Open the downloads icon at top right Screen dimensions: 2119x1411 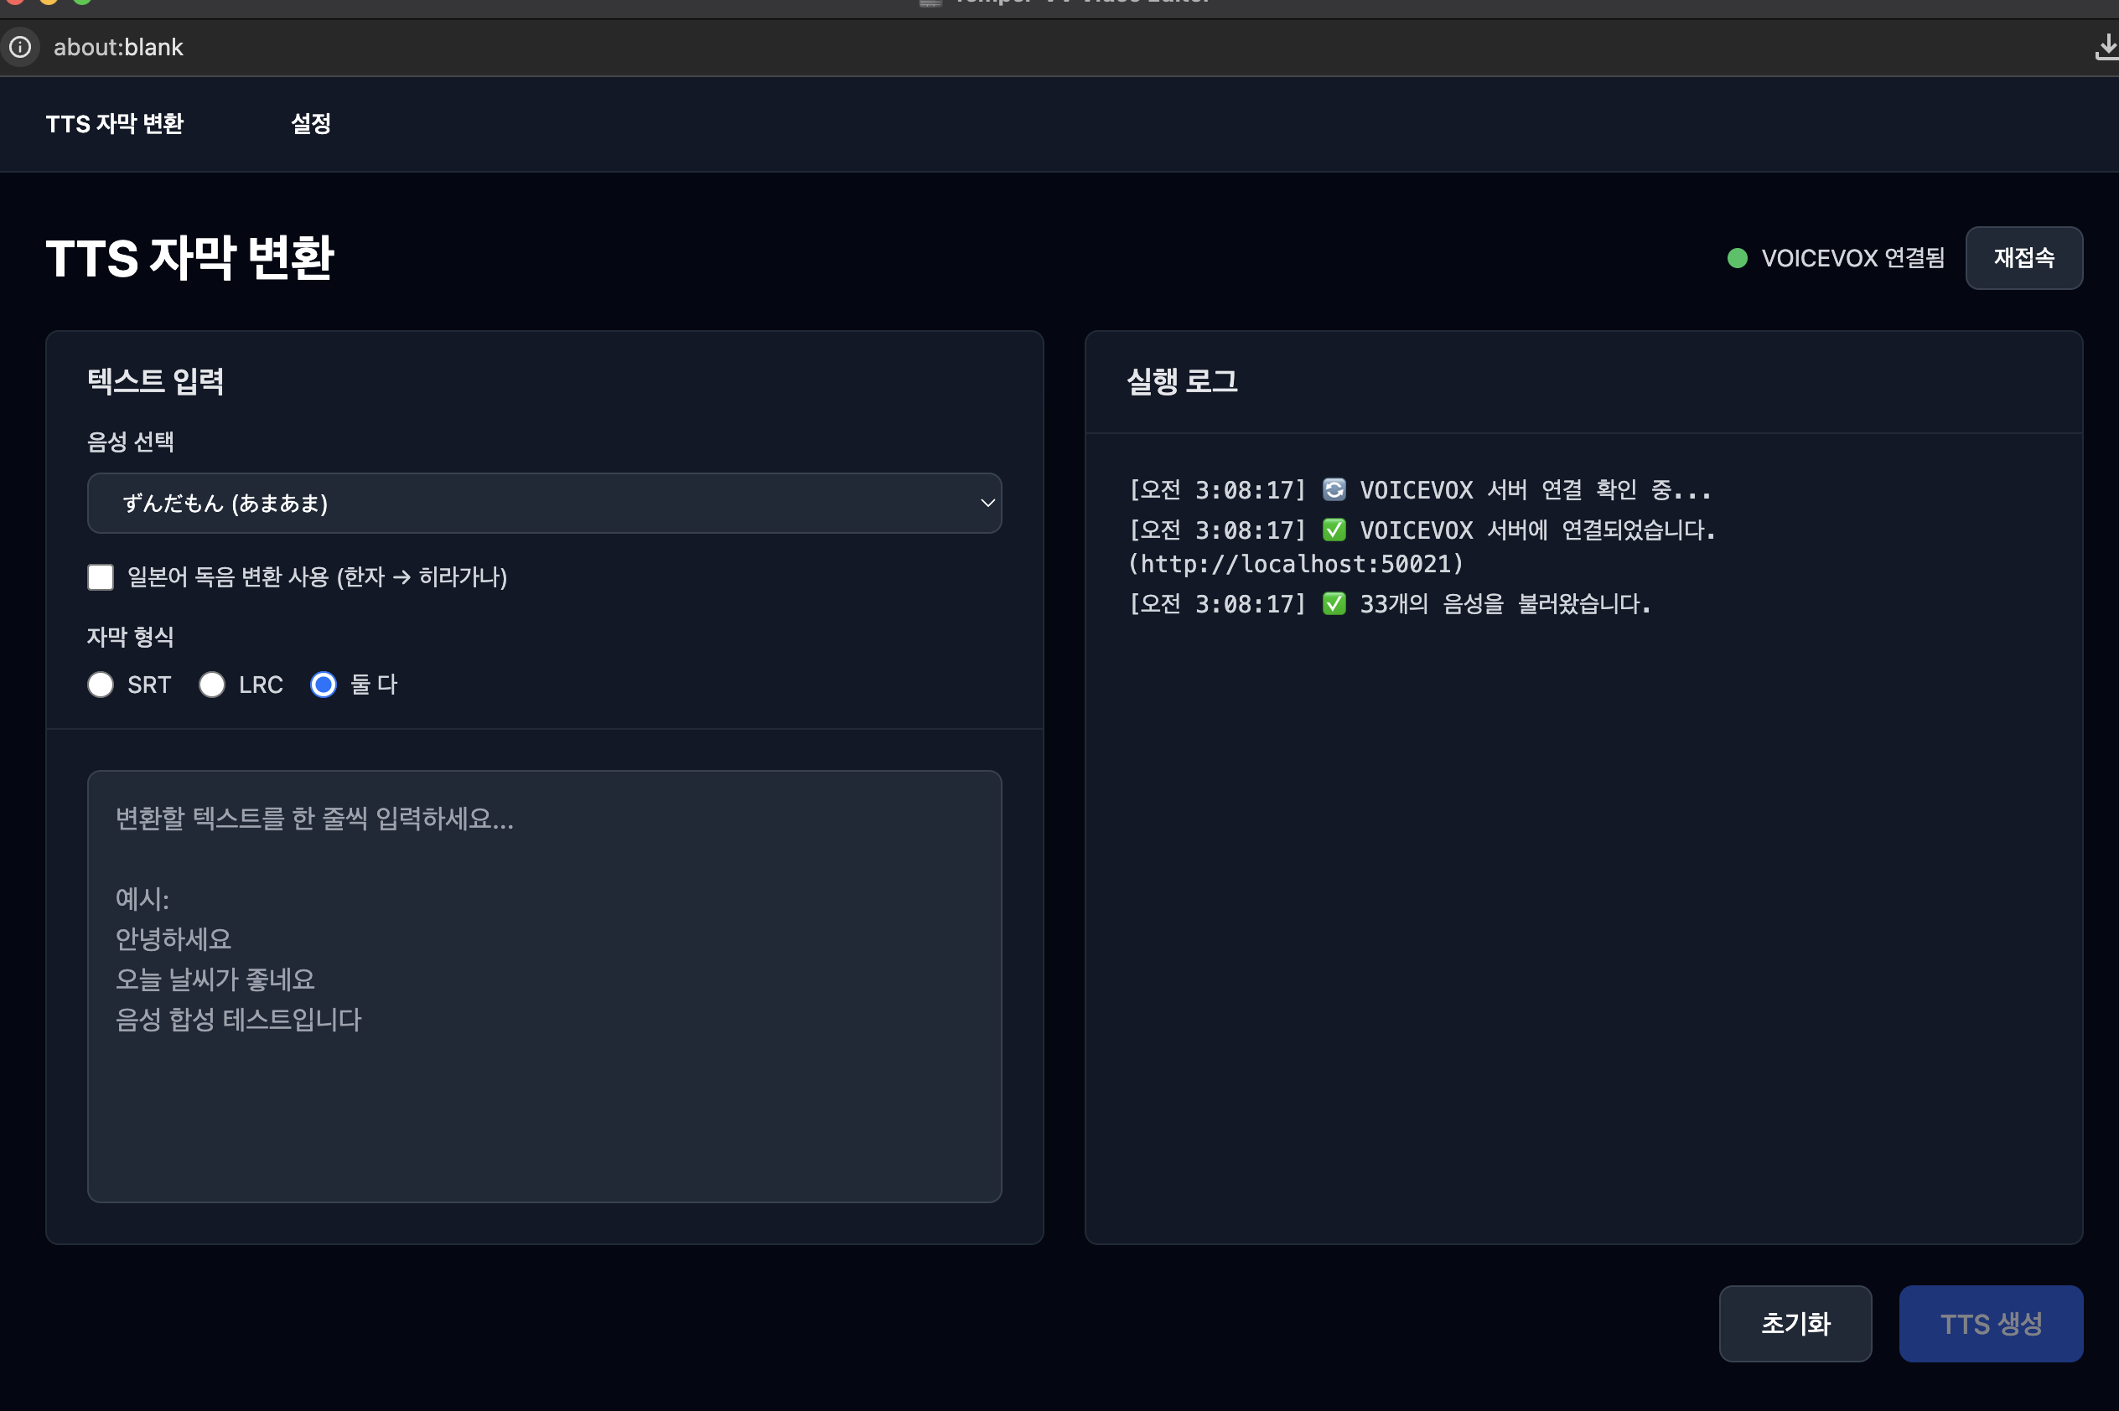pyautogui.click(x=2106, y=47)
